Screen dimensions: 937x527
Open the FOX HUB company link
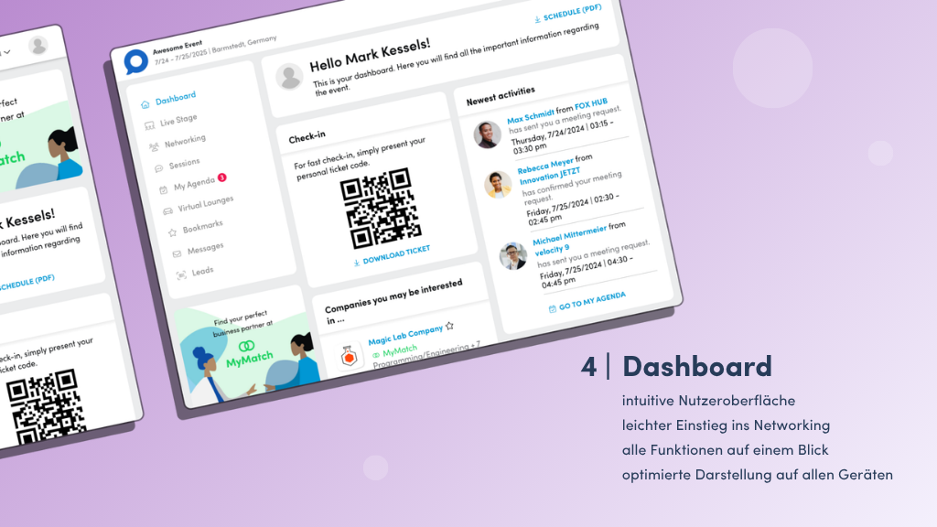(591, 104)
